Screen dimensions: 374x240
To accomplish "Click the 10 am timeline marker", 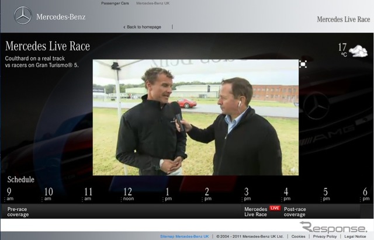I will (48, 194).
